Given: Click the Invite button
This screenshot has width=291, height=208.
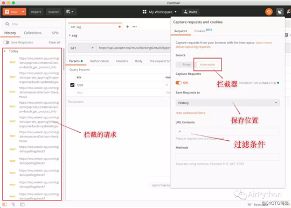Looking at the screenshot, I should coord(191,12).
